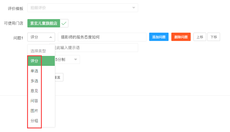Toggle the green checkmark beside 素玄儿童旗舰店

pos(64,23)
